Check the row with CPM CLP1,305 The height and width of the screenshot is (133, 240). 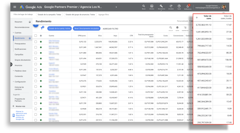36,70
